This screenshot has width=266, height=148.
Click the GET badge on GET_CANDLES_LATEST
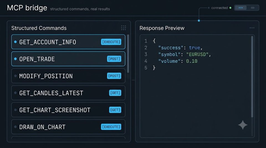(115, 93)
